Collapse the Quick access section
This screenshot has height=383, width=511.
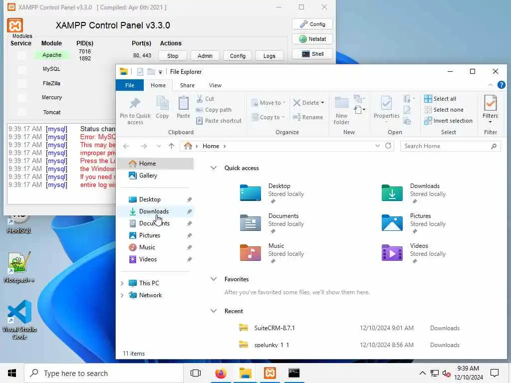tap(214, 168)
